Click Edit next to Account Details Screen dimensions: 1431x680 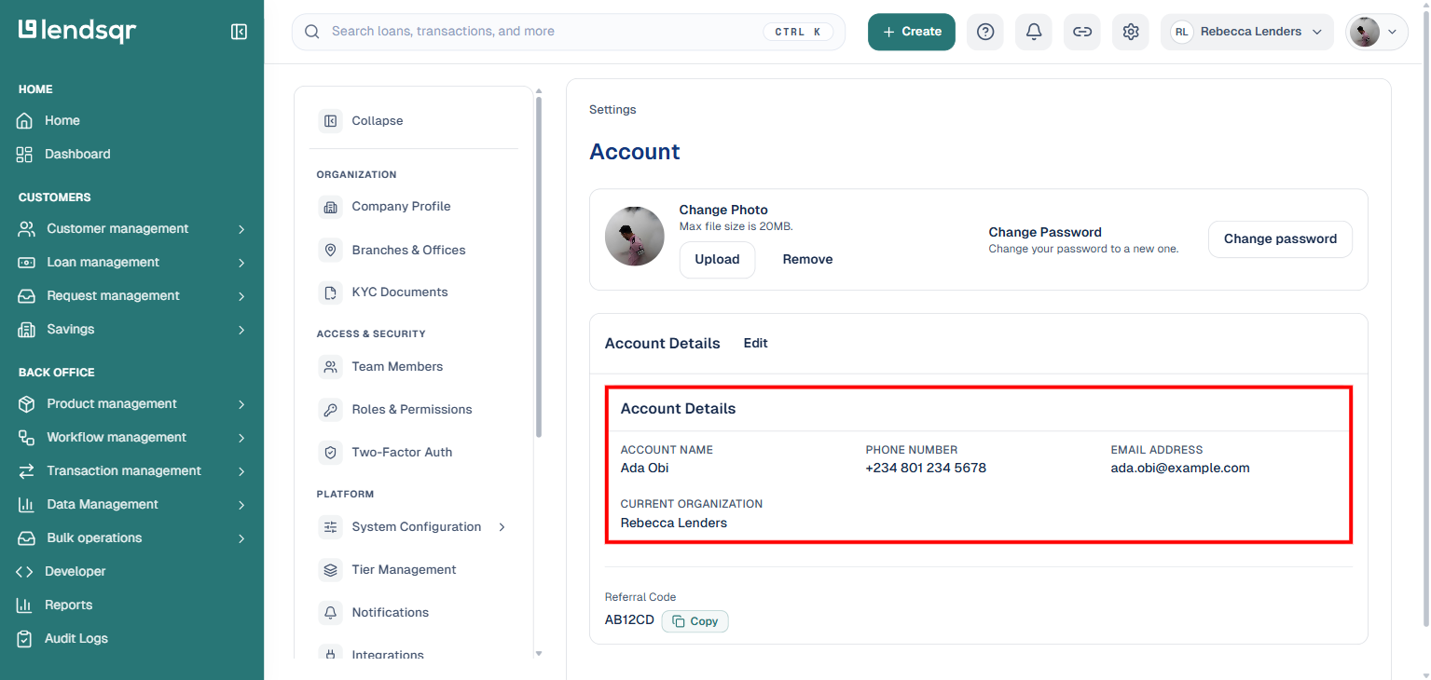coord(756,344)
